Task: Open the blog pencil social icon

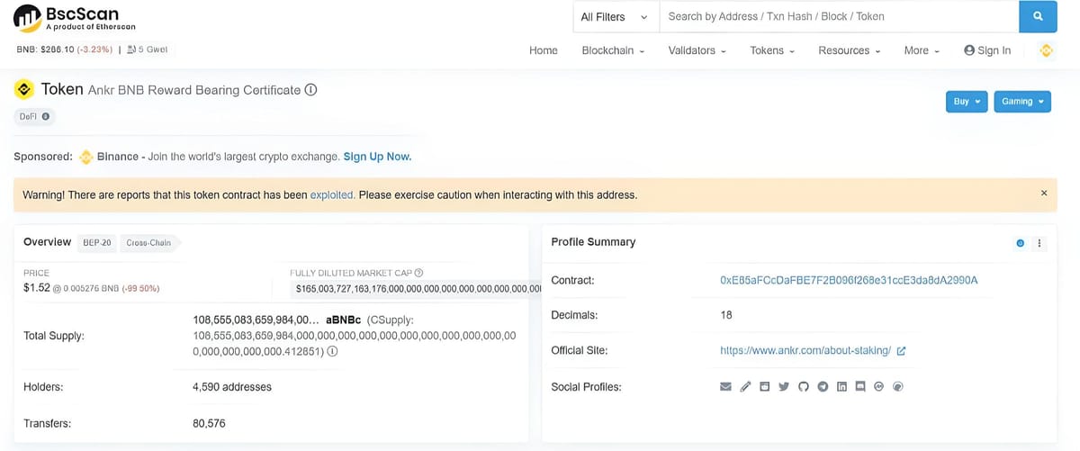Action: click(745, 387)
